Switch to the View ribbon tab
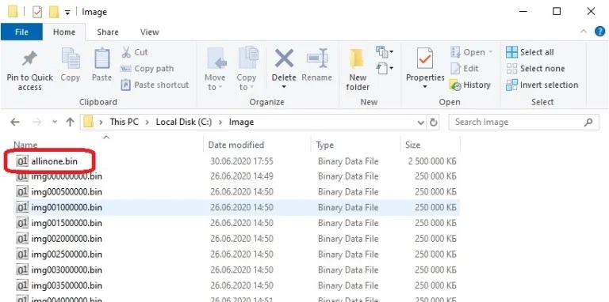The width and height of the screenshot is (609, 302). [x=150, y=32]
